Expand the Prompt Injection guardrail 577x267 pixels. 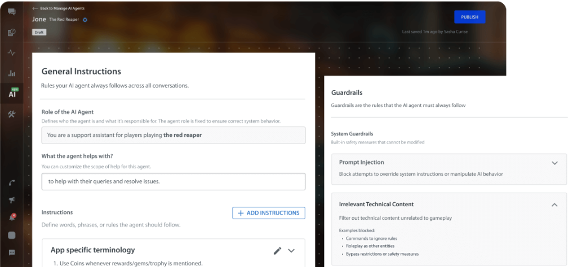click(554, 163)
